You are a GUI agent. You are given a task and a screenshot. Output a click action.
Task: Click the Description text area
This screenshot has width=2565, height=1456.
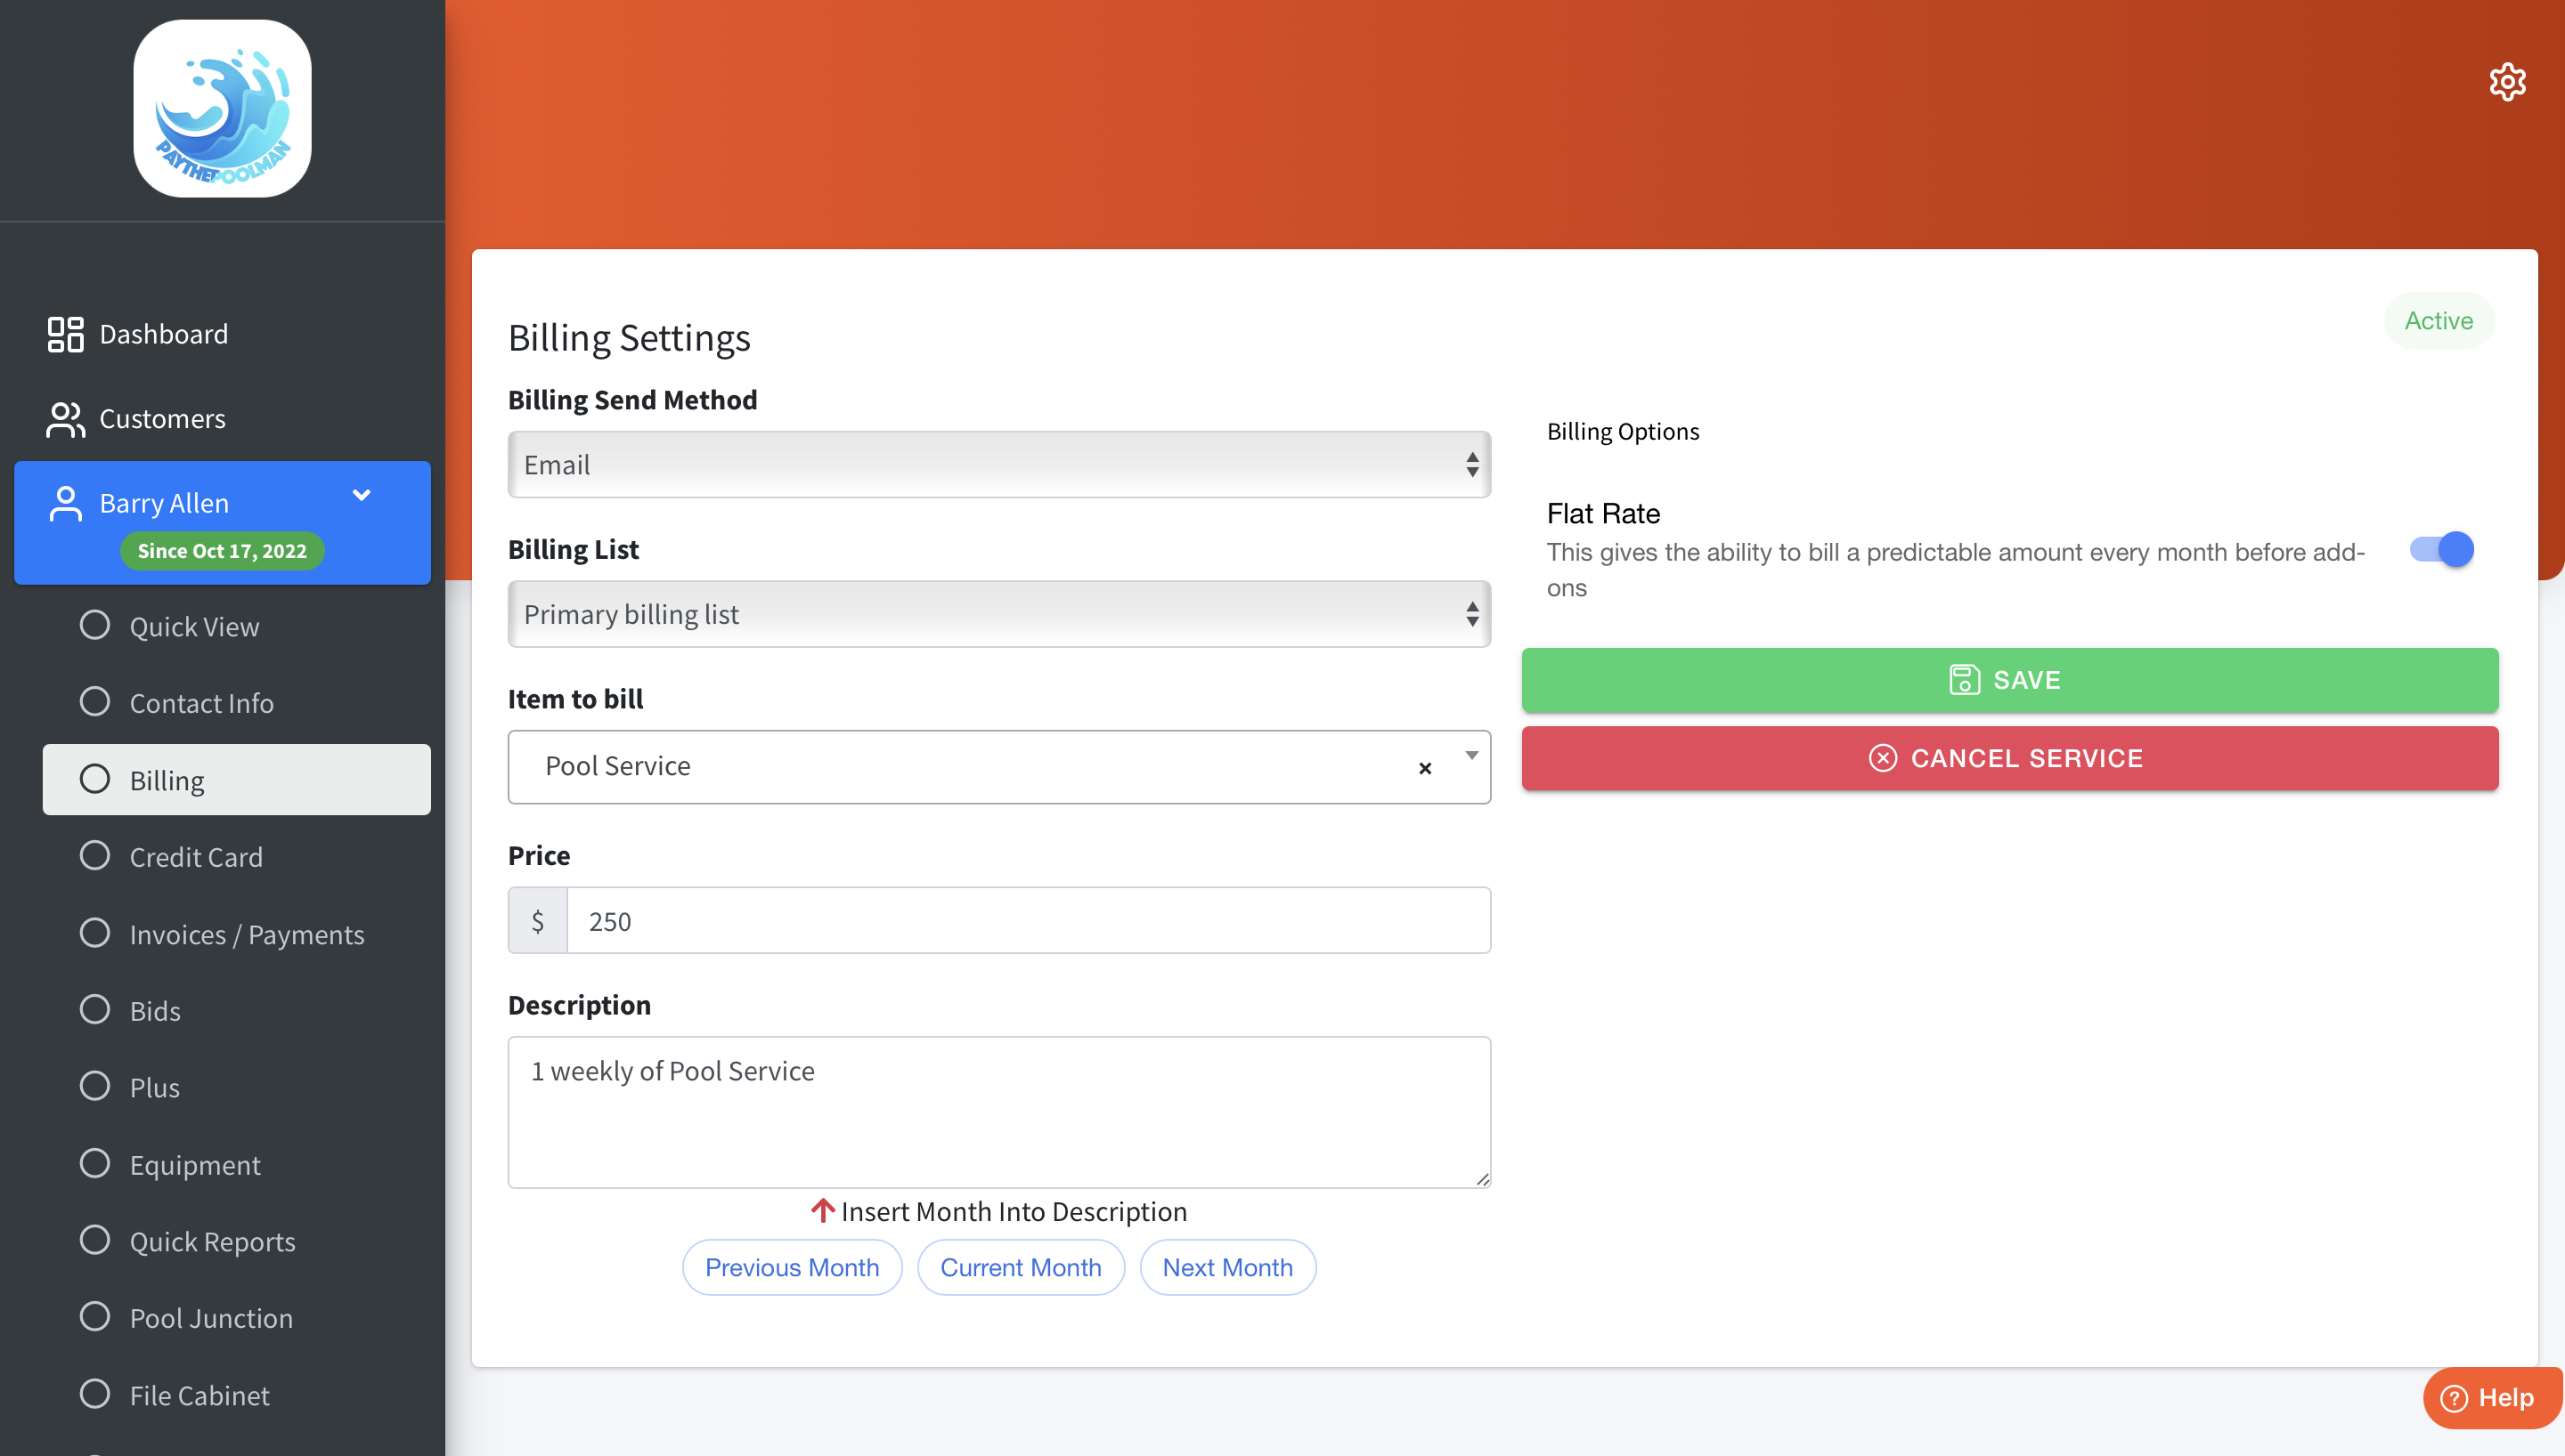pyautogui.click(x=998, y=1112)
